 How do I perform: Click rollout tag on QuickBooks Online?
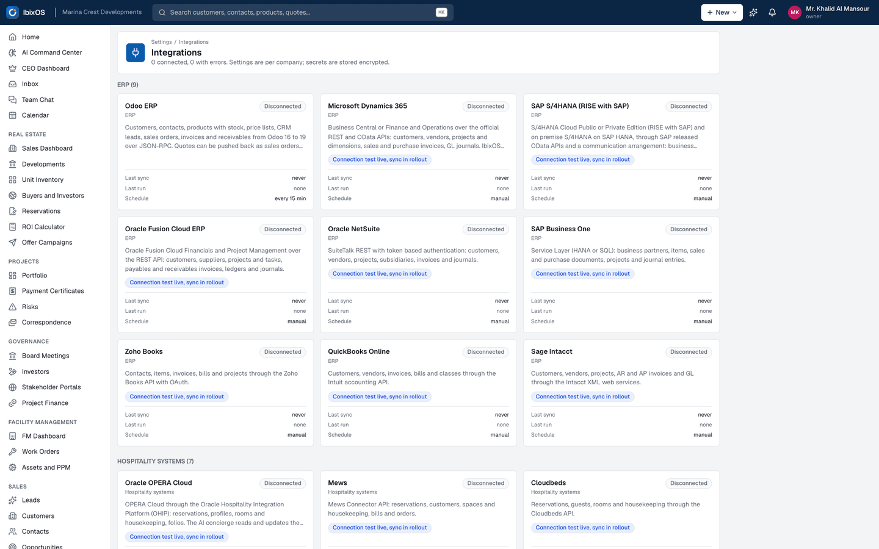(380, 396)
